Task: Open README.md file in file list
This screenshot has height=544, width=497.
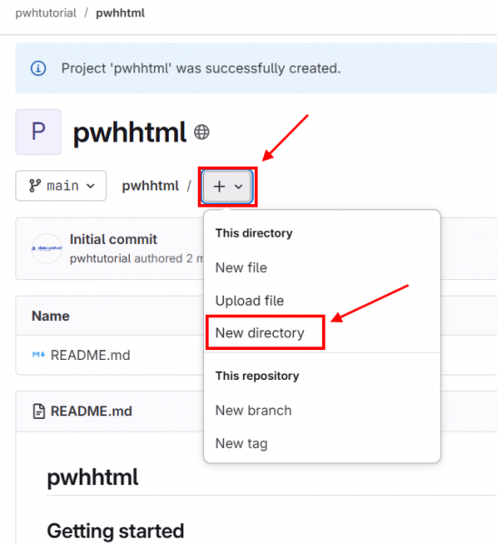Action: click(x=90, y=355)
